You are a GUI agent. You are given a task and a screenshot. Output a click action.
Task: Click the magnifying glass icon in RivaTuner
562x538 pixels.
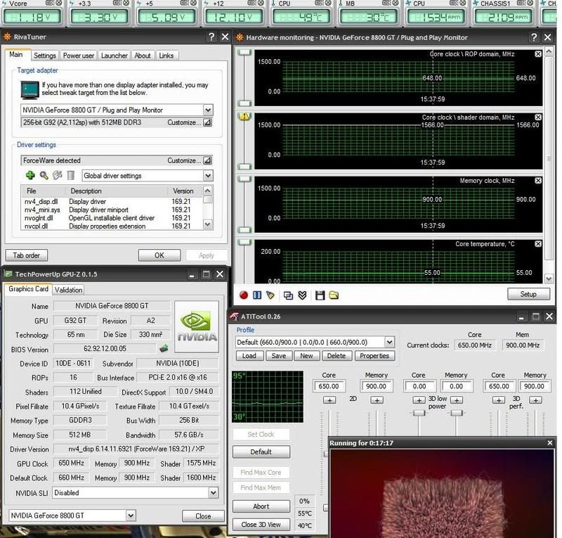point(44,175)
